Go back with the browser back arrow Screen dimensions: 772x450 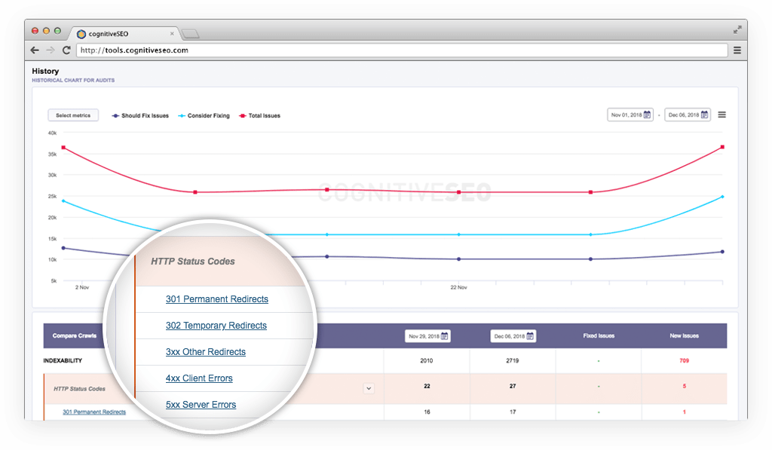(x=35, y=51)
